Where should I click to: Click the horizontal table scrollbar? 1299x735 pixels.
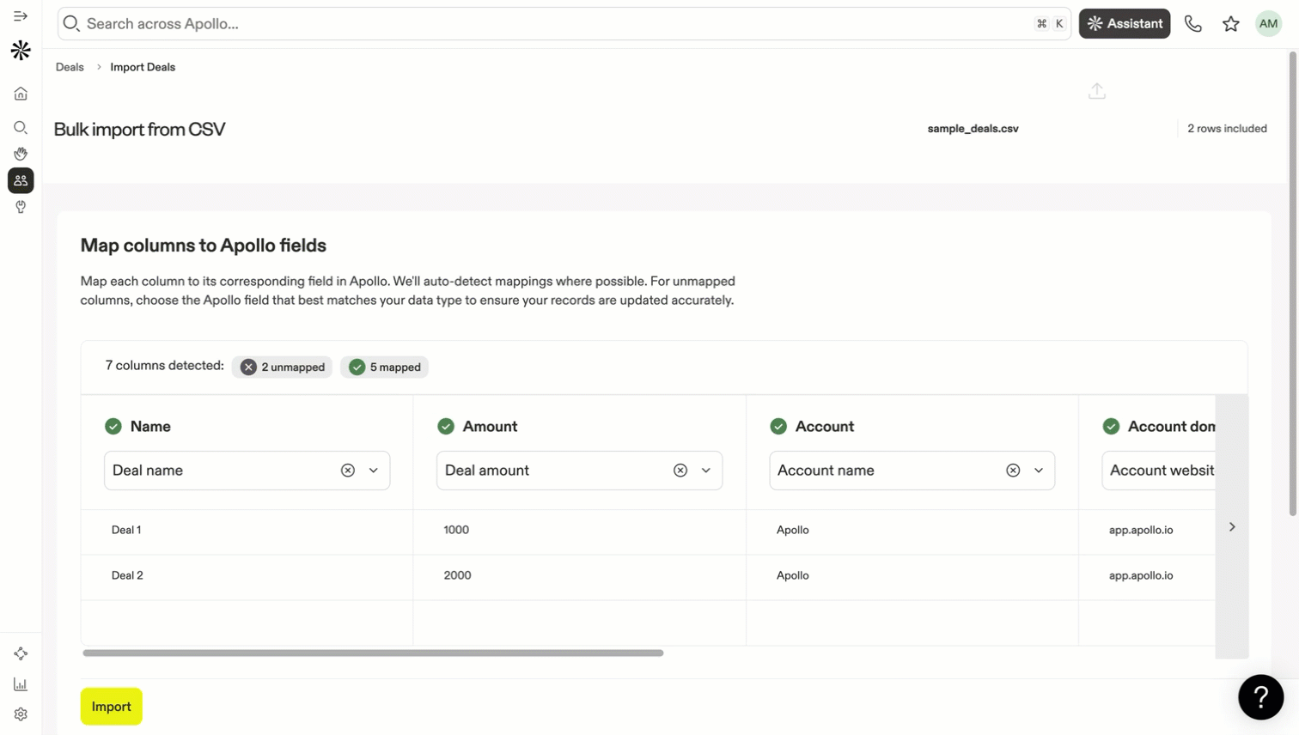click(373, 653)
